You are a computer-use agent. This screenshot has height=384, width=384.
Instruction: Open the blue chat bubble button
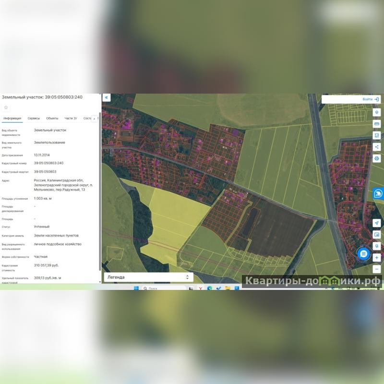[364, 253]
